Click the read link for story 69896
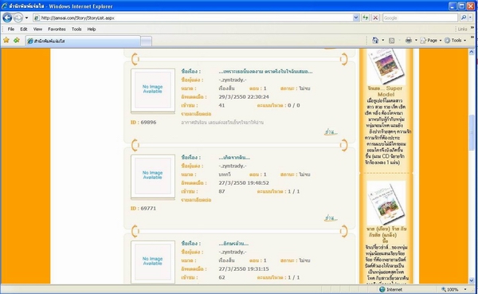 (331, 132)
